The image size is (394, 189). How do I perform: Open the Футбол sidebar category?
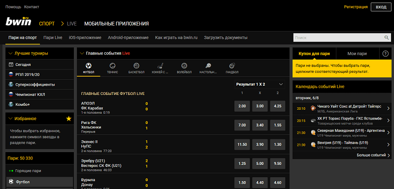click(x=39, y=182)
